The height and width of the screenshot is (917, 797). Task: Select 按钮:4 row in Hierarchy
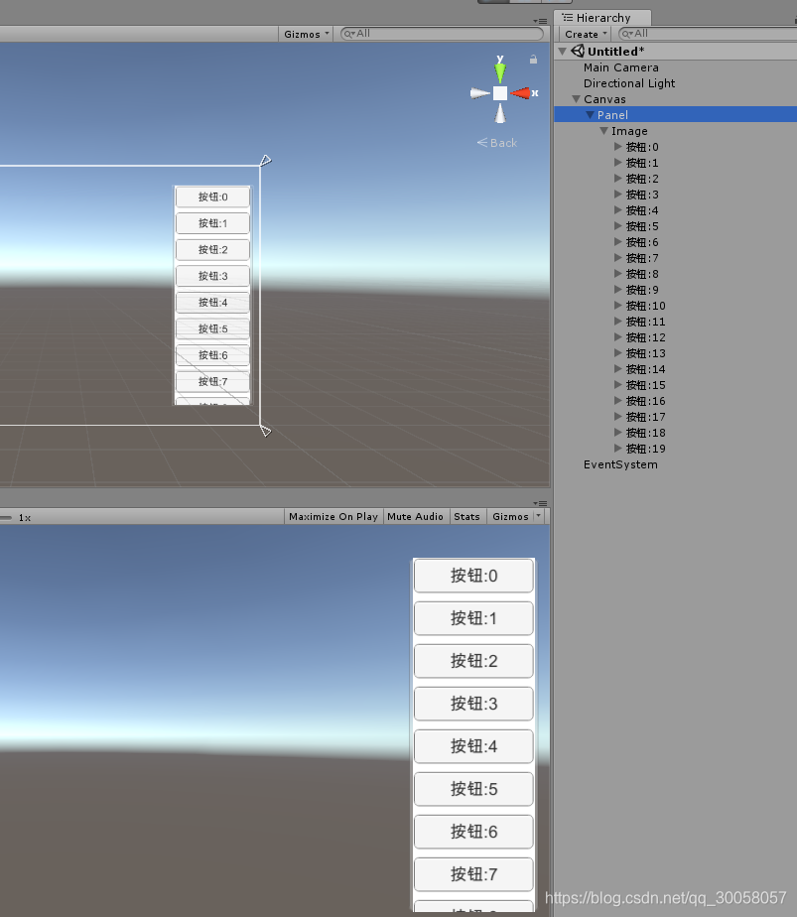675,210
